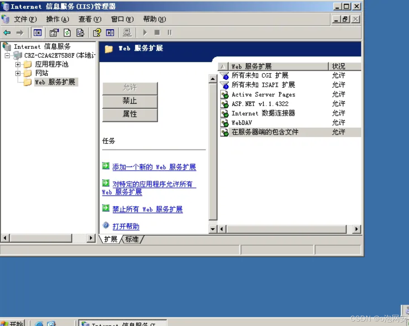
Task: Click the show/hide action pane icon
Action: [110, 33]
